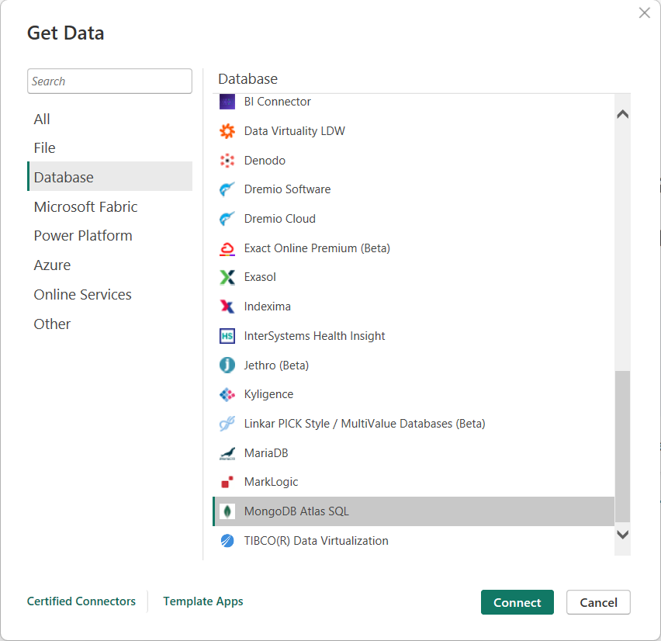The height and width of the screenshot is (641, 661).
Task: Open Certified Connectors link
Action: (x=81, y=601)
